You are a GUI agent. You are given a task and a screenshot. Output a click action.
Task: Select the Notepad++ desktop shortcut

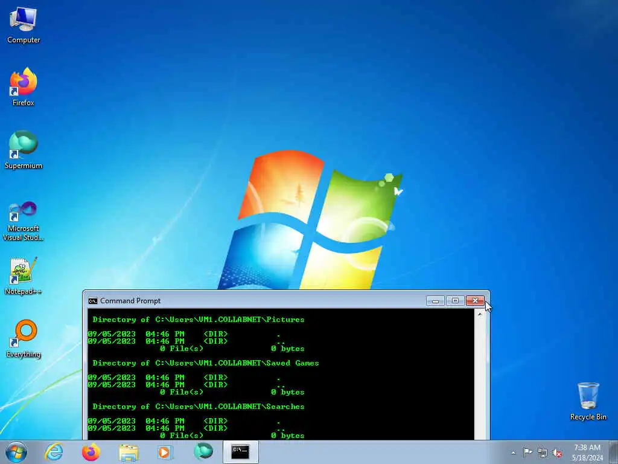[x=24, y=276]
